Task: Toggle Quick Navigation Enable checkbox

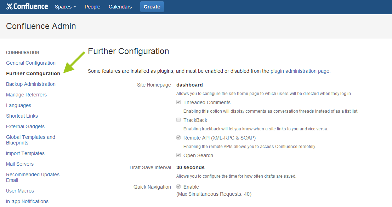Action: coord(178,187)
